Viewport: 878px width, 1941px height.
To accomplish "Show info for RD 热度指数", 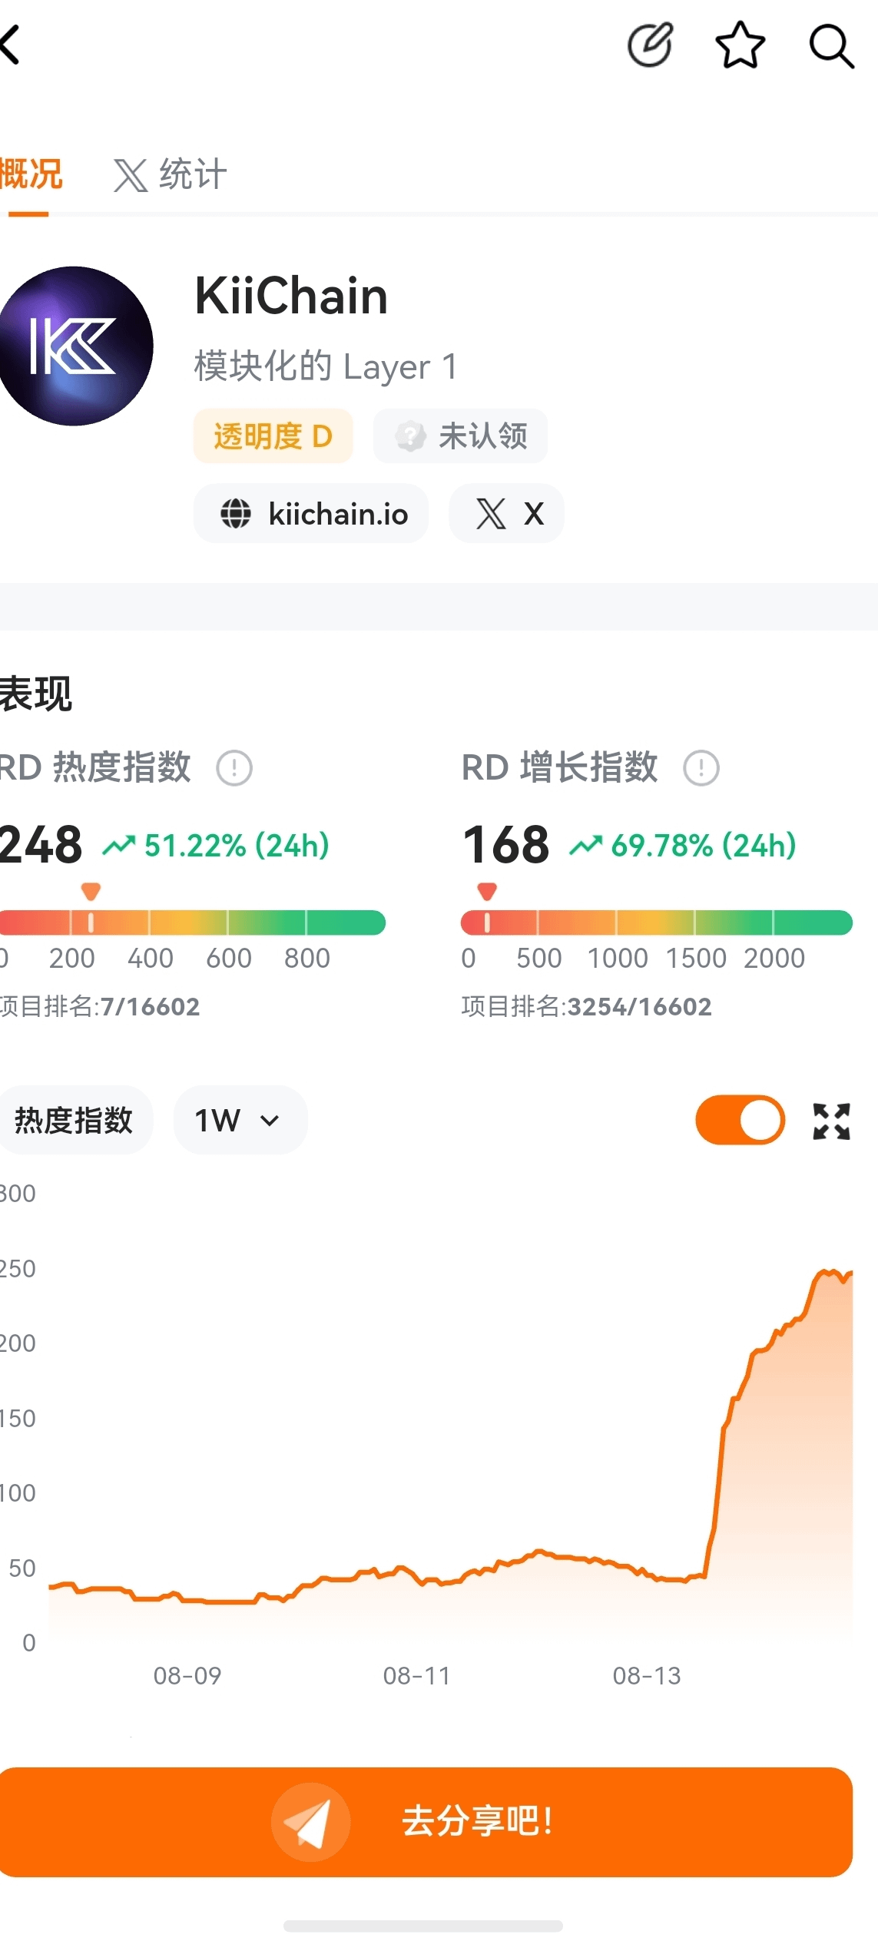I will [234, 768].
